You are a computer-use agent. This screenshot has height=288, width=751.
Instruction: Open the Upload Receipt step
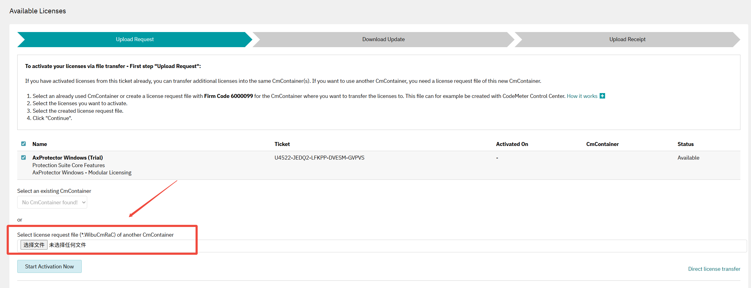[x=627, y=39]
